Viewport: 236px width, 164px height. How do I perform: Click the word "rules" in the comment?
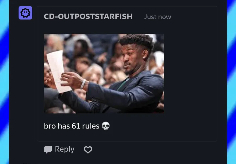[x=91, y=126]
